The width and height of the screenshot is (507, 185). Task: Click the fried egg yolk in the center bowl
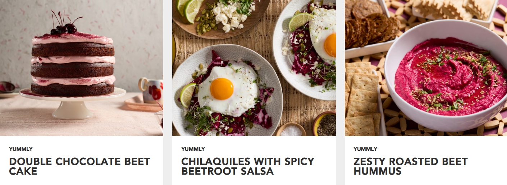222,89
